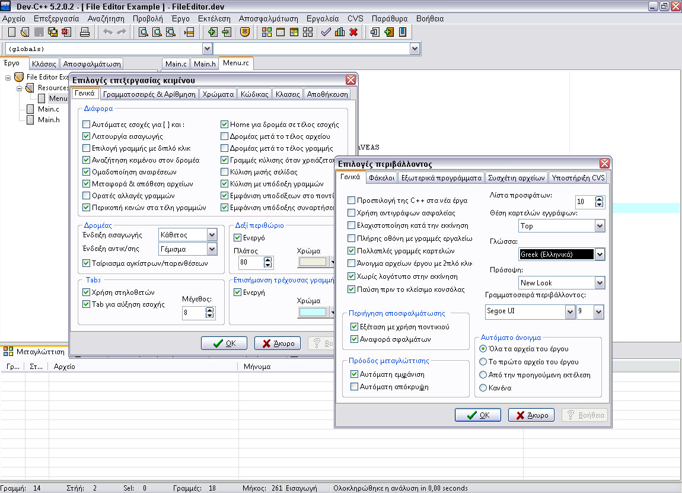Click the Open file toolbar icon
This screenshot has width=682, height=493.
[26, 32]
